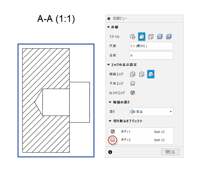Screen dimensions: 197x174
Task: Collapse the 切り取るオブジェクト section
Action: (x=110, y=121)
